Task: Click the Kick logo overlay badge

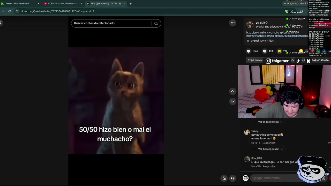Action: pyautogui.click(x=308, y=61)
